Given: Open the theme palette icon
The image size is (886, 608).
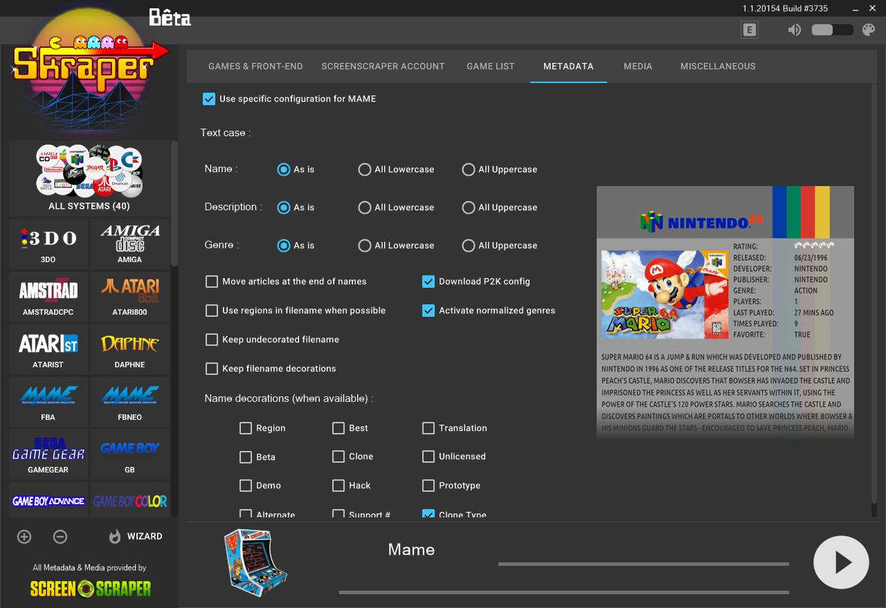Looking at the screenshot, I should click(869, 30).
